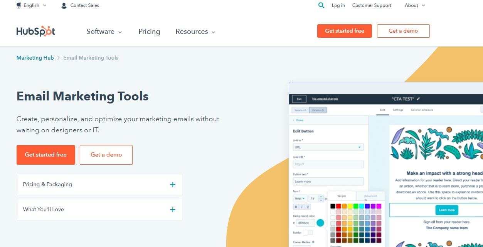Click the Contact Sales person icon
Image resolution: width=483 pixels, height=247 pixels.
click(64, 5)
